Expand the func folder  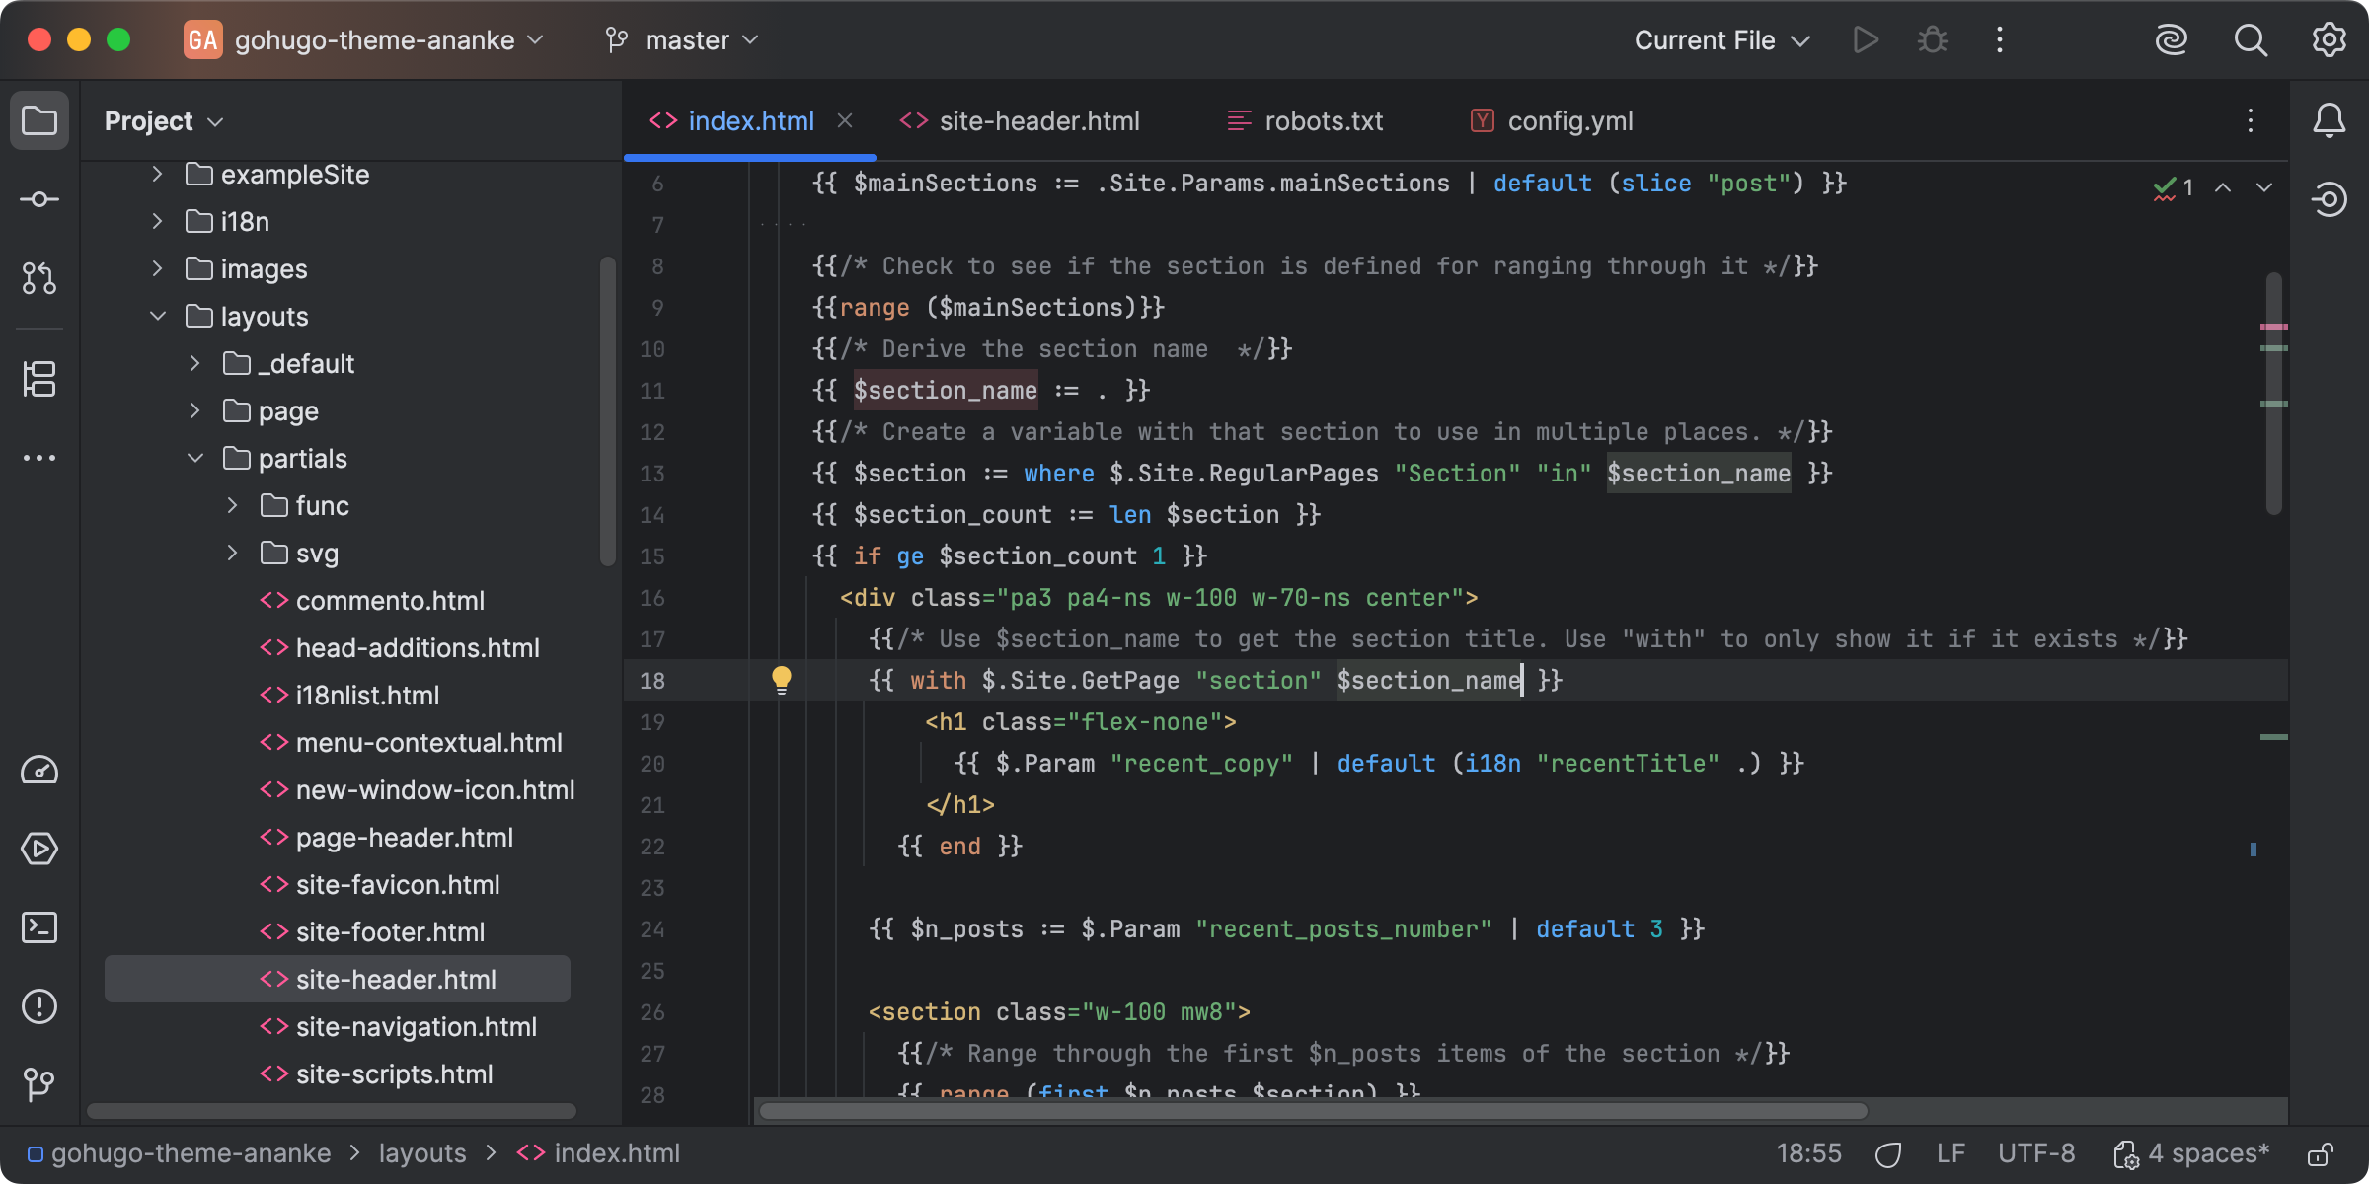[232, 505]
